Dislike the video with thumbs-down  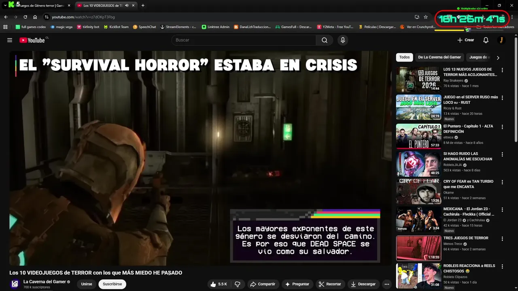[x=238, y=284]
